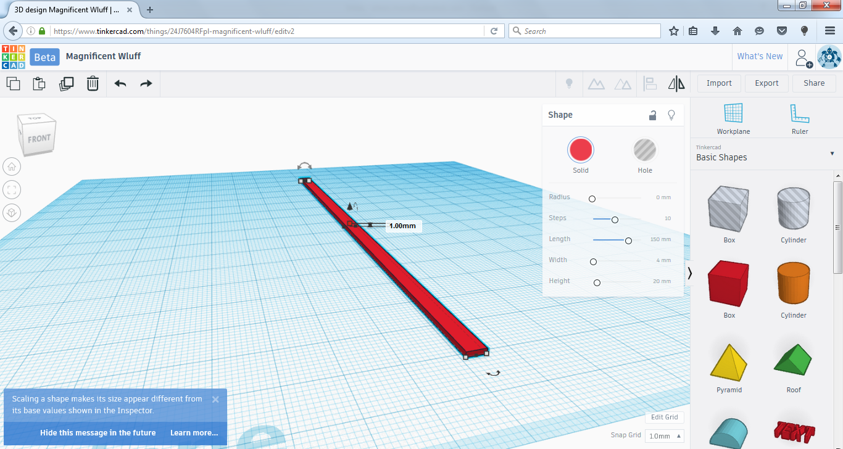843x449 pixels.
Task: Click the Home view icon
Action: pos(11,167)
